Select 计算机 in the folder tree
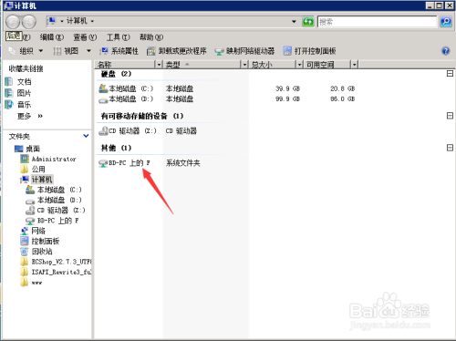 pos(36,180)
